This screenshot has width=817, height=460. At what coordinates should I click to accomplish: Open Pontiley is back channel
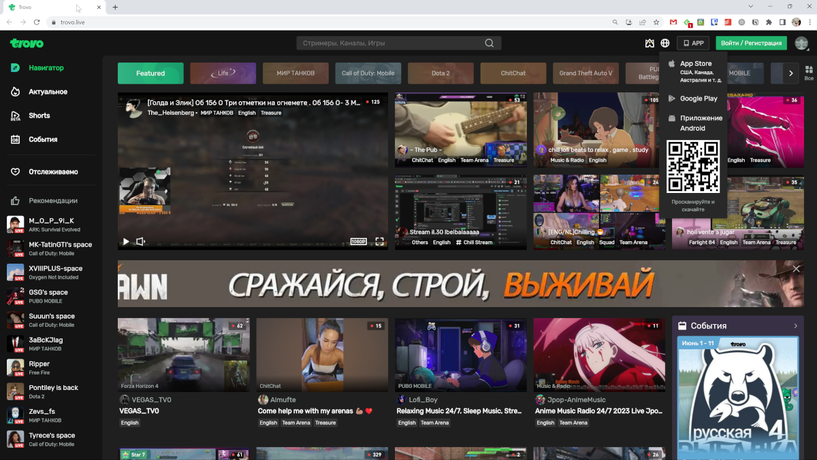coord(51,391)
